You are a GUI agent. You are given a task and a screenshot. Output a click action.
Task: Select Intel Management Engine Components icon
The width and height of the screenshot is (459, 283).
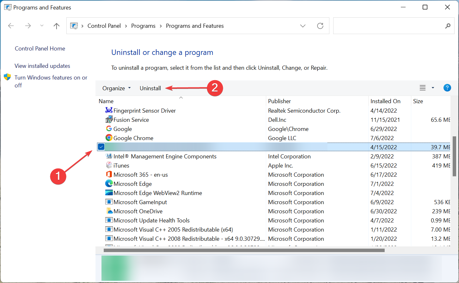109,156
